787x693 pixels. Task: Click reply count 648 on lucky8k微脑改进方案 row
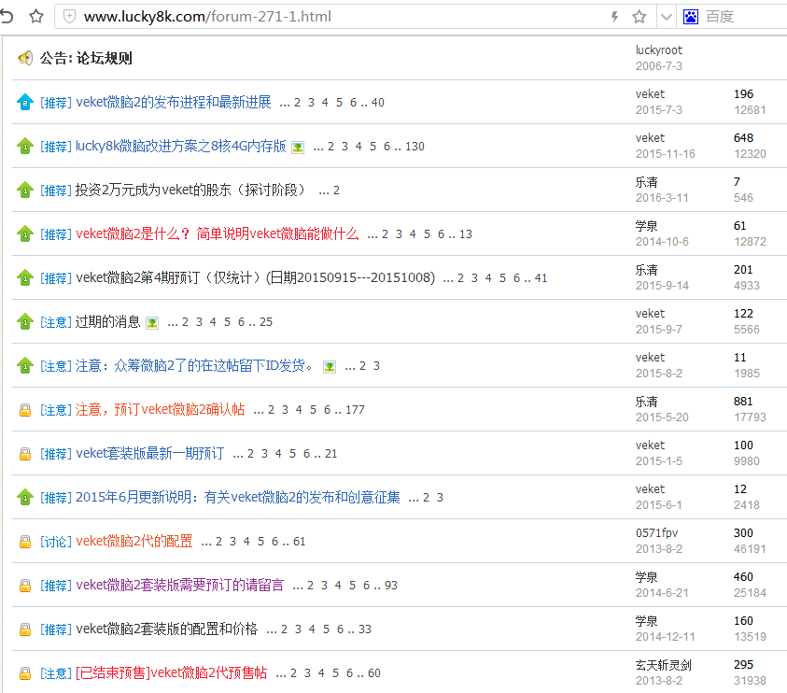tap(743, 137)
